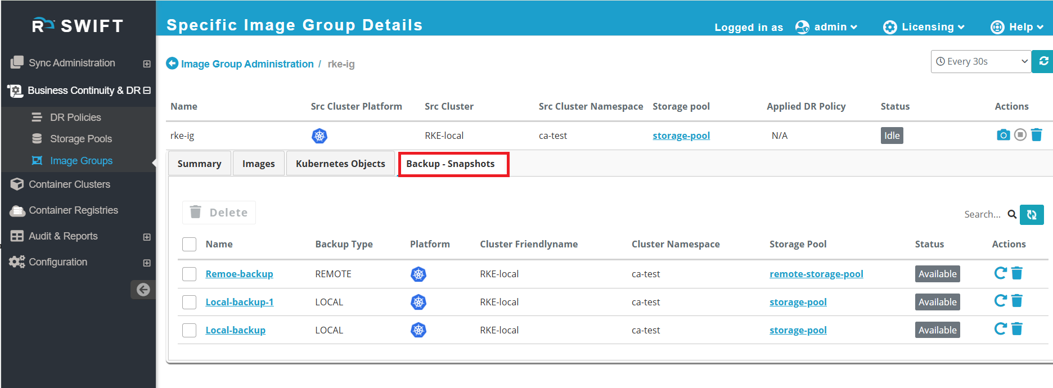
Task: Open the Every 30s refresh interval dropdown
Action: point(981,61)
